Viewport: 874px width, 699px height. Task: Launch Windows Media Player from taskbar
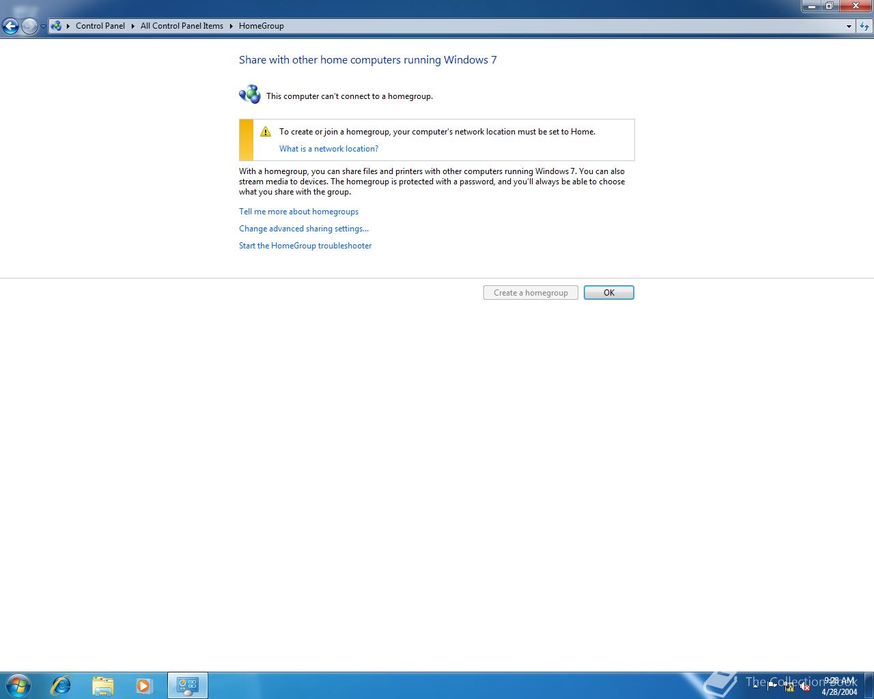pyautogui.click(x=144, y=685)
